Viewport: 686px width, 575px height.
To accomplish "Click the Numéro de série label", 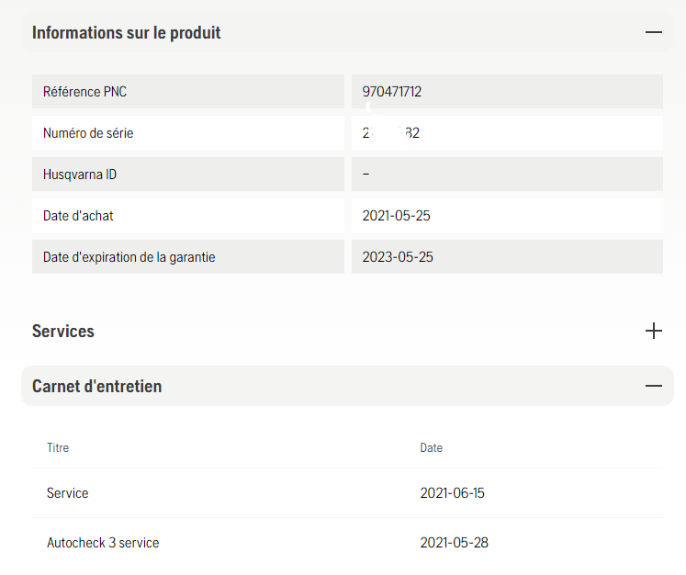I will click(88, 133).
